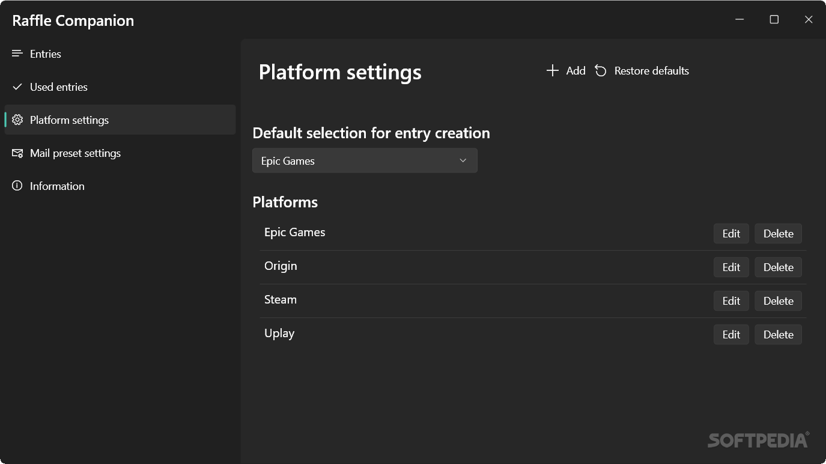
Task: Select the Origin row text
Action: pos(281,266)
